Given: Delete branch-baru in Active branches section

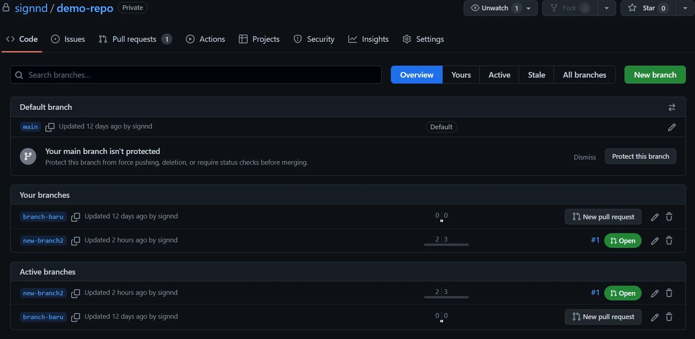Looking at the screenshot, I should [x=669, y=317].
